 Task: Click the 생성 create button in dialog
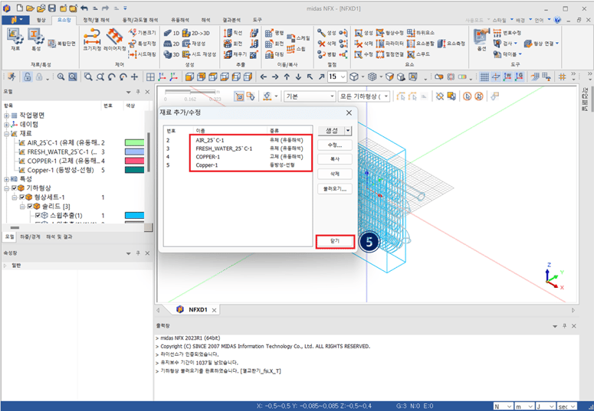point(331,131)
